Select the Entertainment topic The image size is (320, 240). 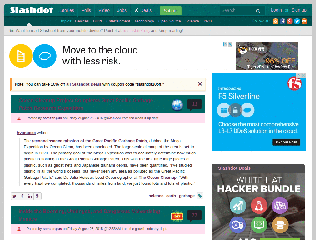tap(118, 21)
